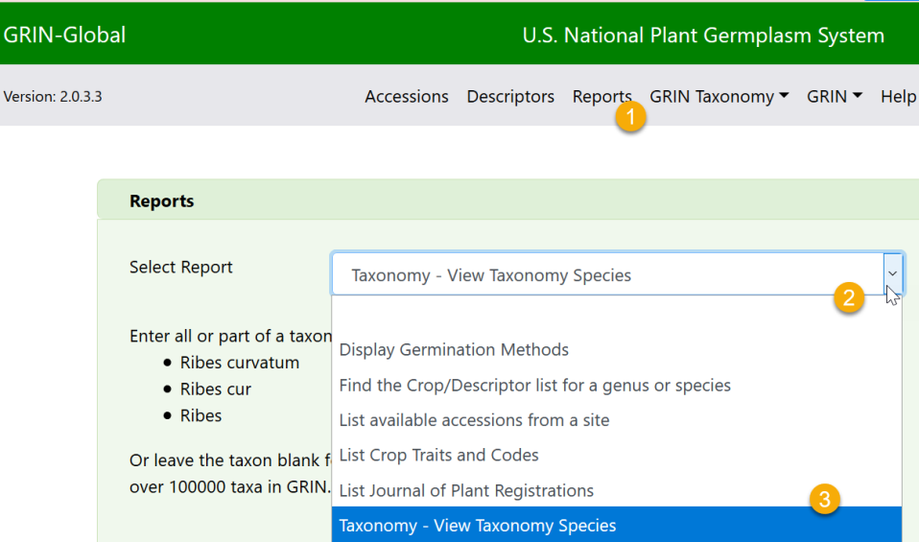Expand the GRIN Taxonomy dropdown menu
Image resolution: width=919 pixels, height=542 pixels.
click(719, 96)
